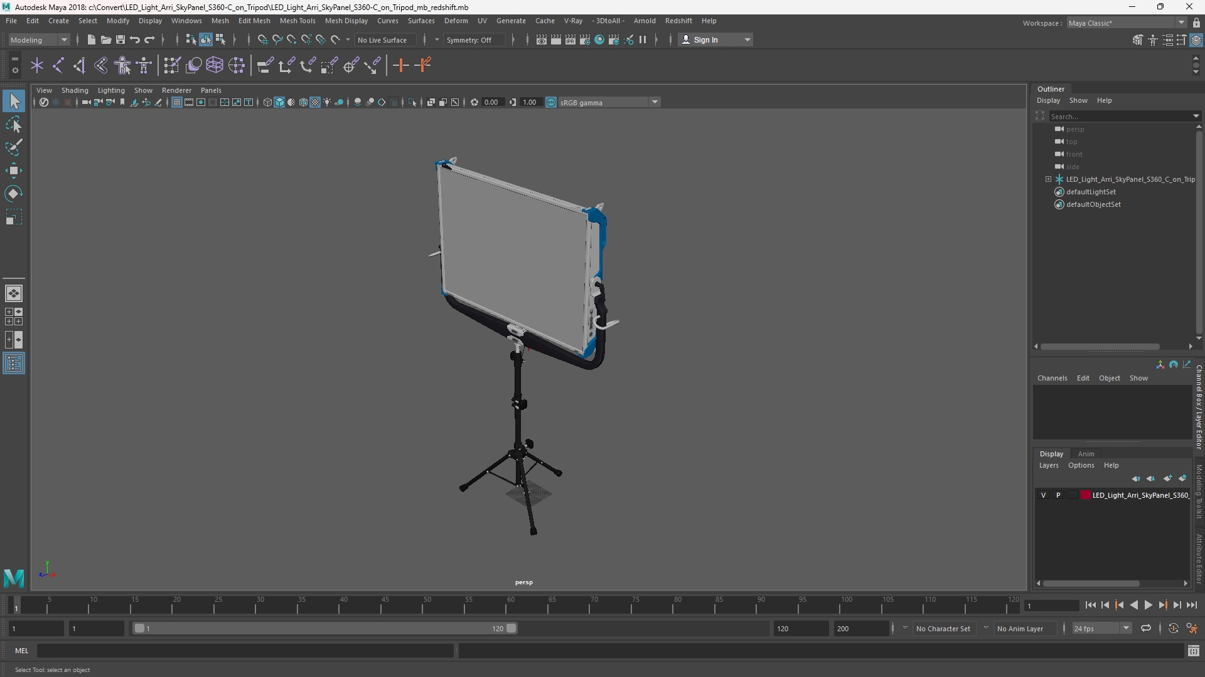This screenshot has height=677, width=1205.
Task: Toggle Outliner layout button in sidebar
Action: click(x=14, y=364)
